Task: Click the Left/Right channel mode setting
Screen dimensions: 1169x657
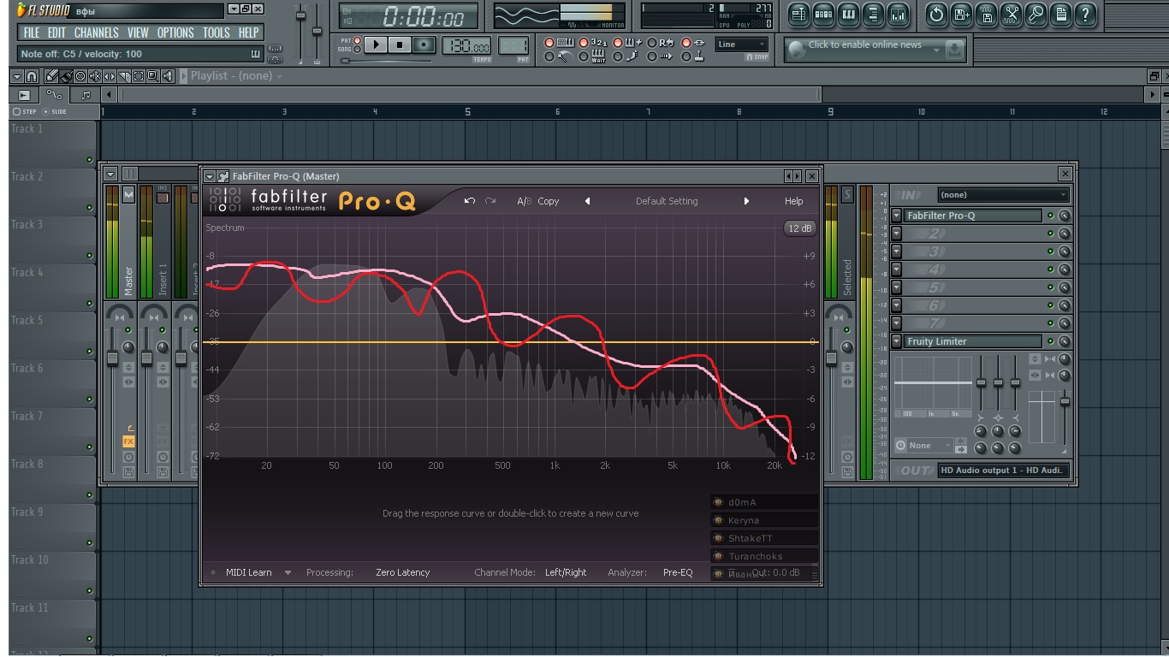Action: (x=566, y=572)
